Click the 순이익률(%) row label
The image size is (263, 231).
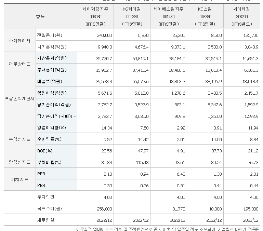click(50, 139)
